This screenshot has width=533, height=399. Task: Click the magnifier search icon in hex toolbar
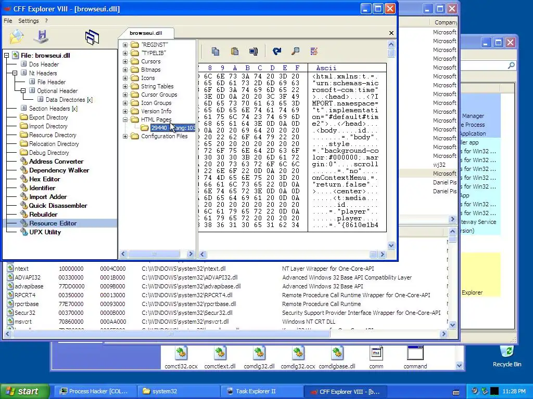tap(296, 51)
